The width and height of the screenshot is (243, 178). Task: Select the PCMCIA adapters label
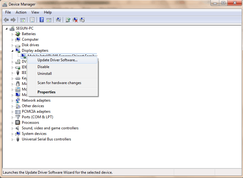tap(36, 111)
